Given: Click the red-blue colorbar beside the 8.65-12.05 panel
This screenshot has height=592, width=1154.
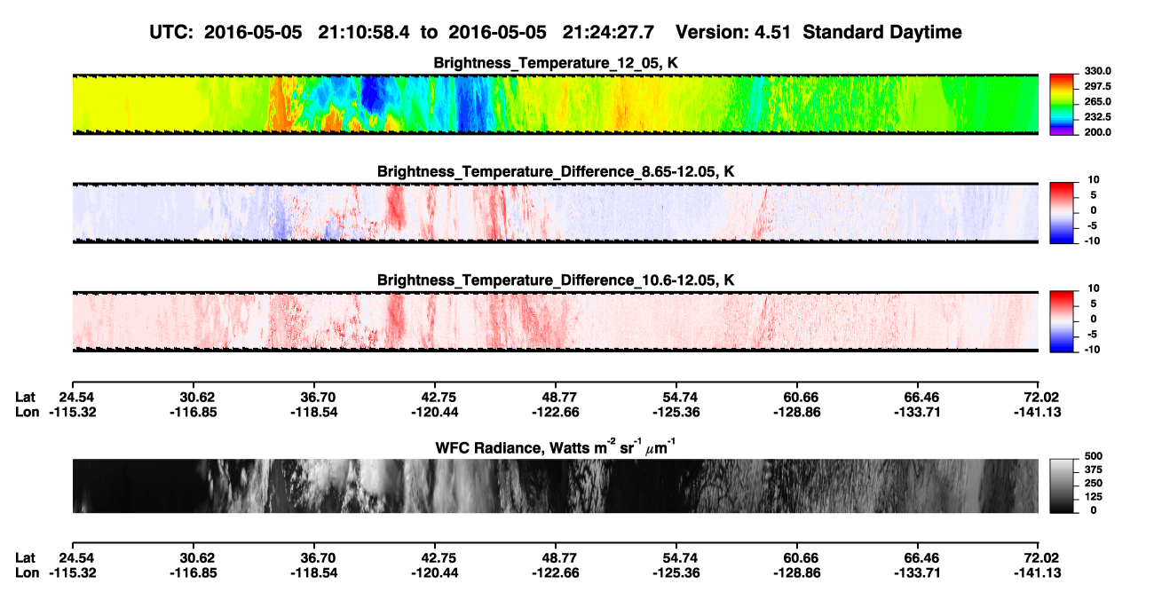Looking at the screenshot, I should [x=1062, y=213].
